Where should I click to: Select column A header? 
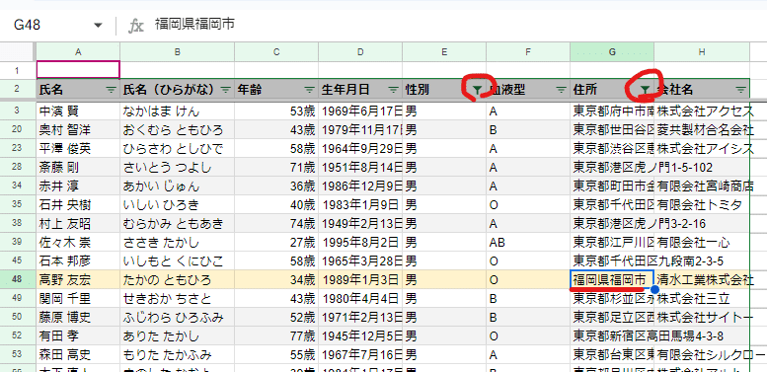(78, 52)
